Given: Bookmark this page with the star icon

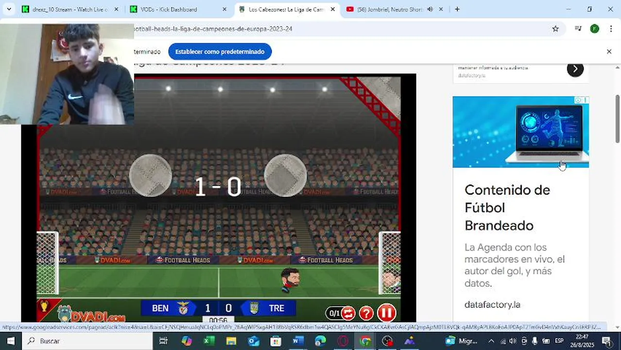Looking at the screenshot, I should click(x=555, y=29).
